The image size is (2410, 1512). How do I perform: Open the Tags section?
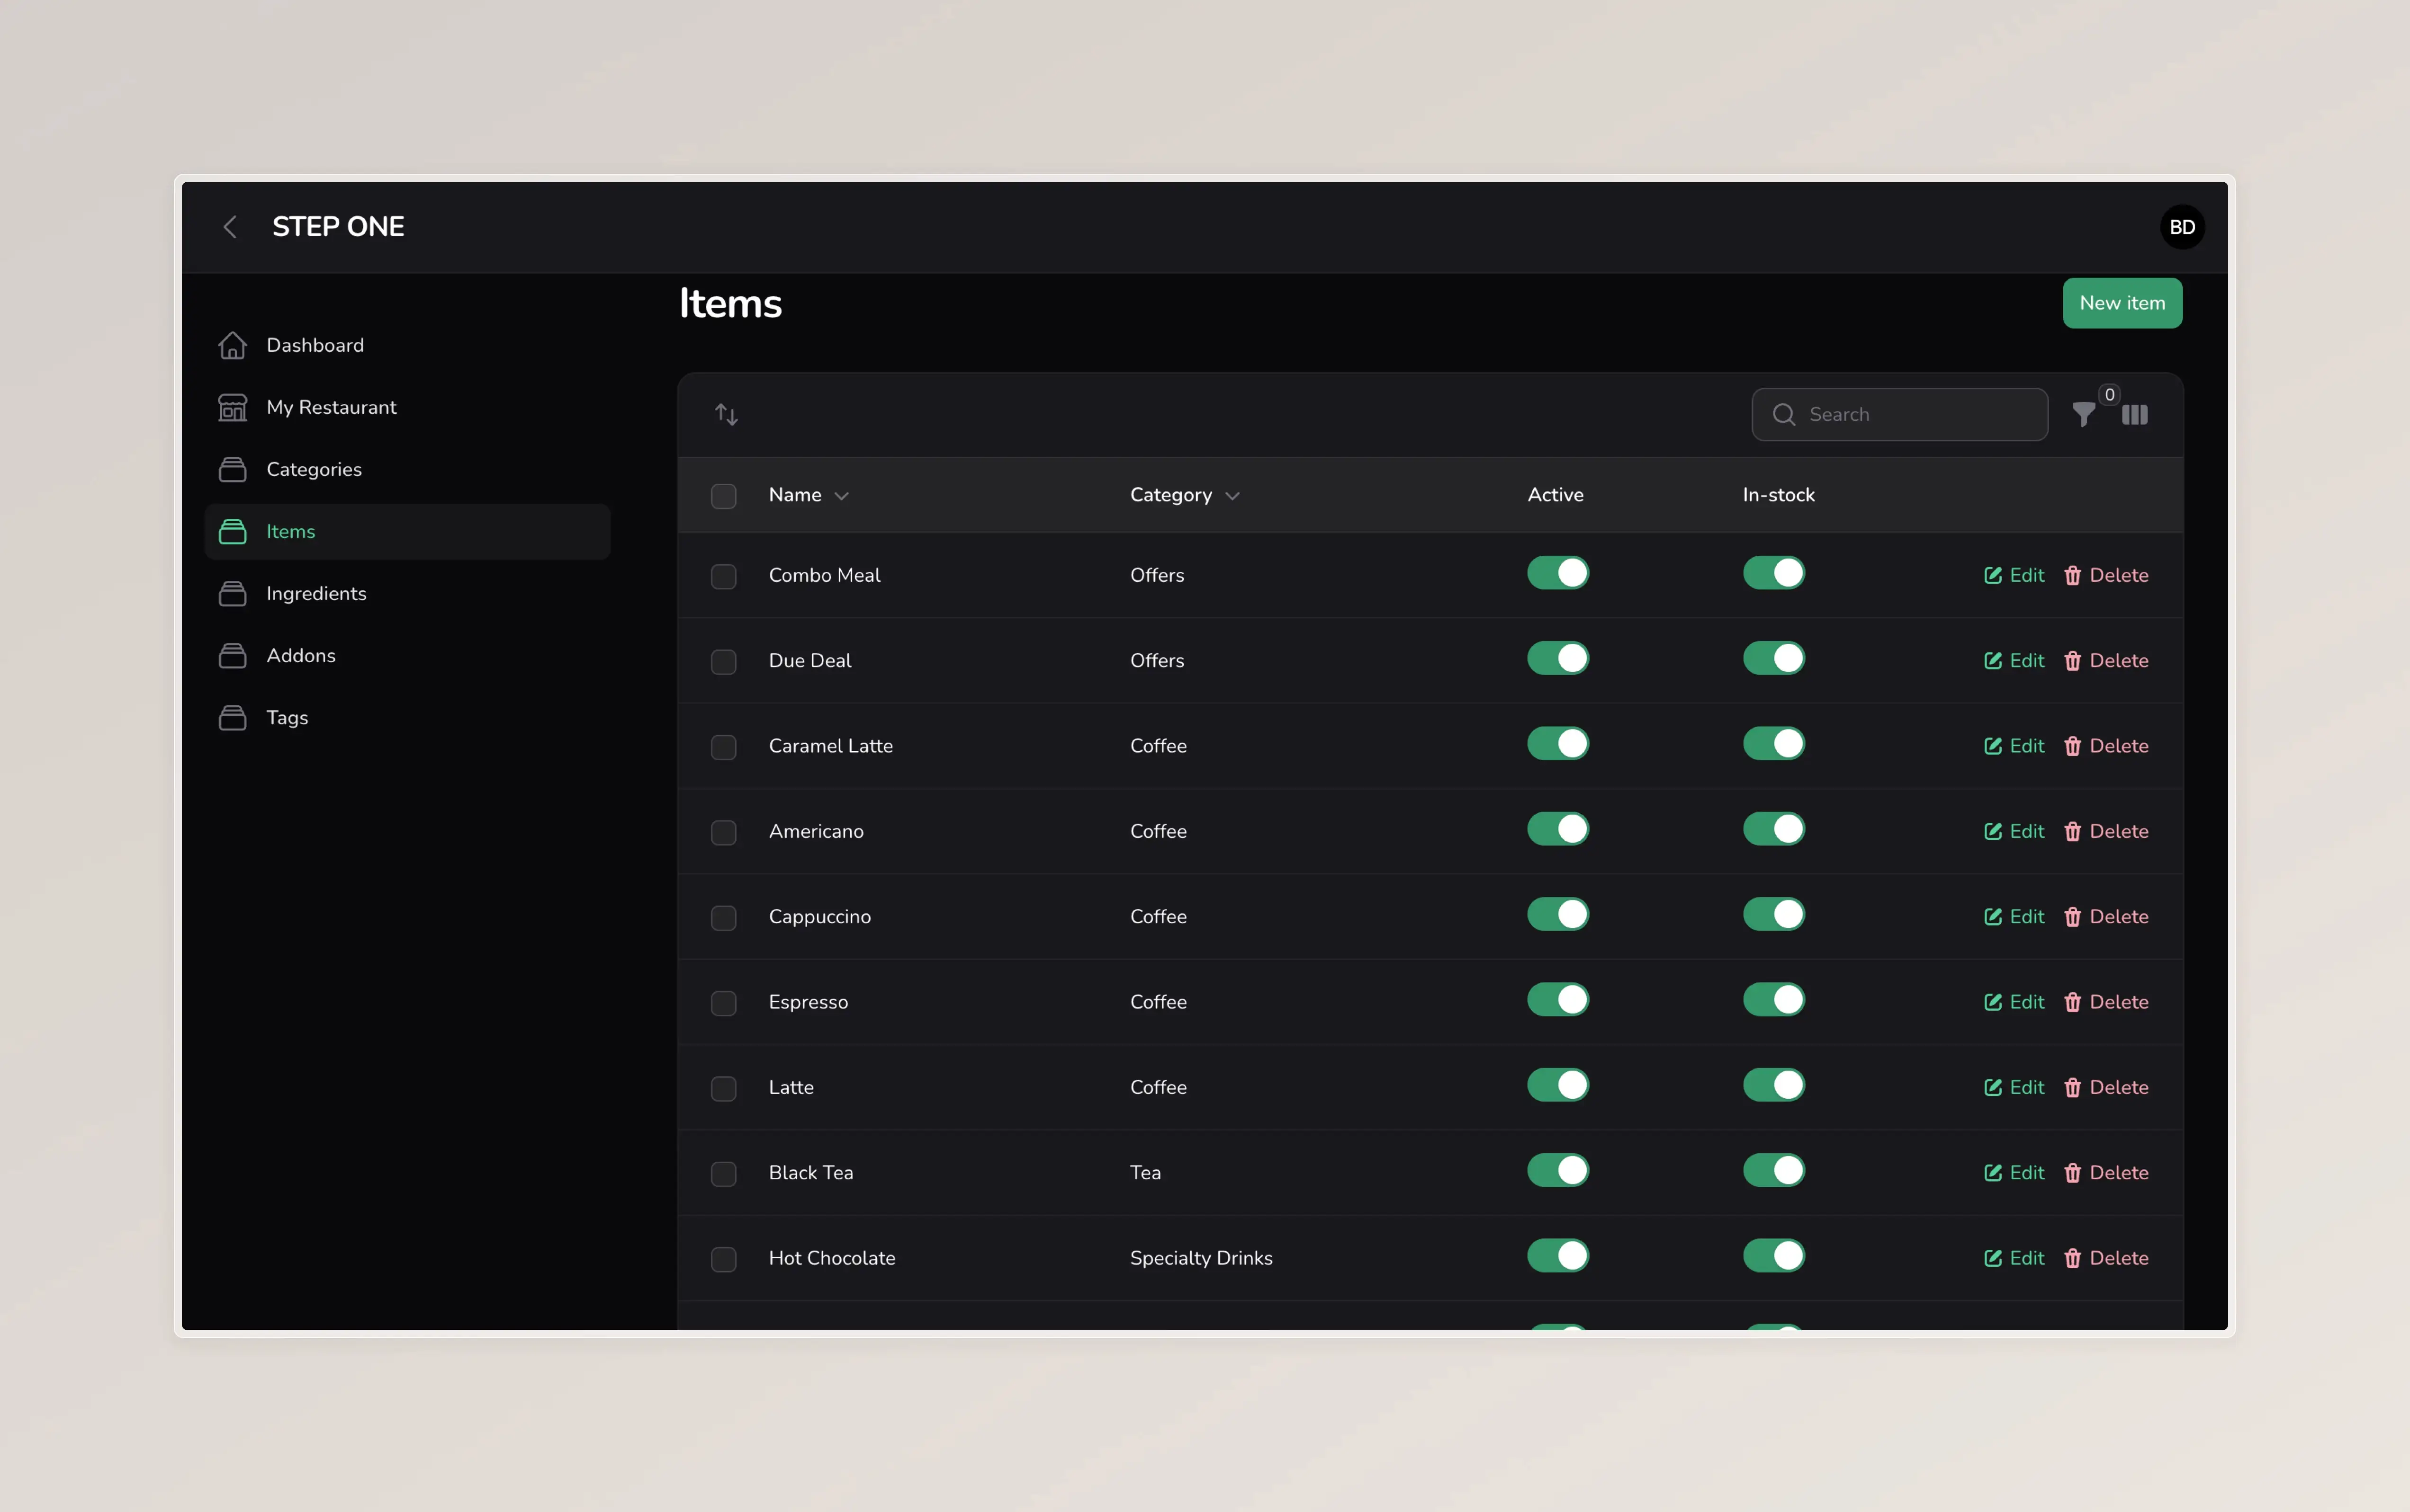tap(407, 717)
